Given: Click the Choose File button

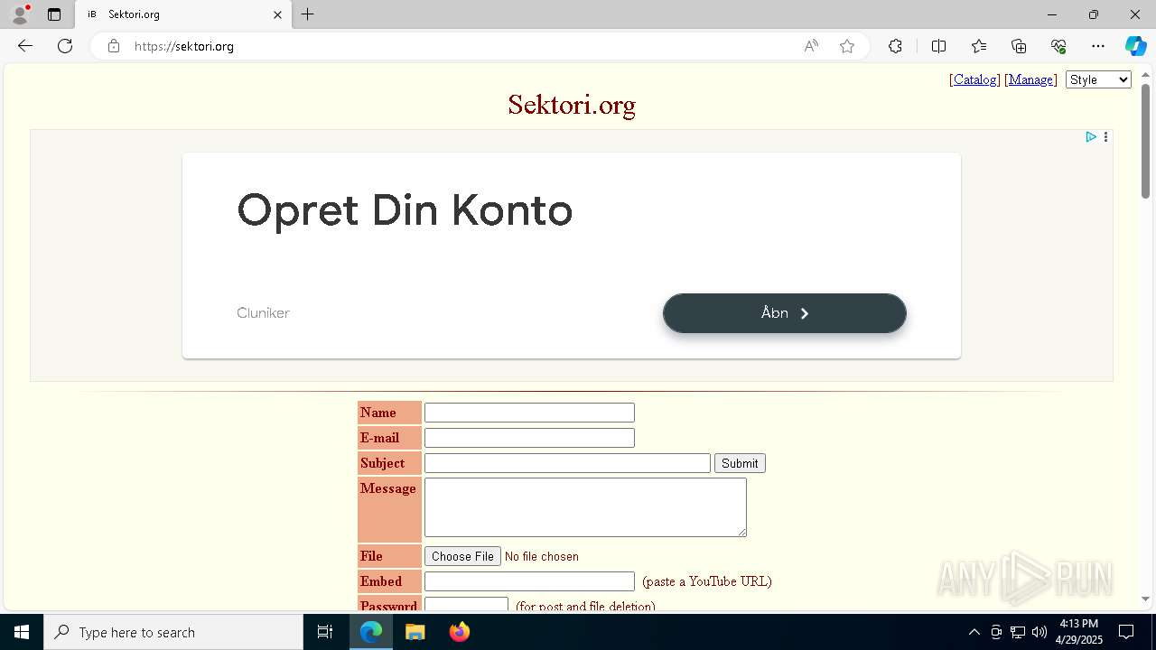Looking at the screenshot, I should point(462,556).
